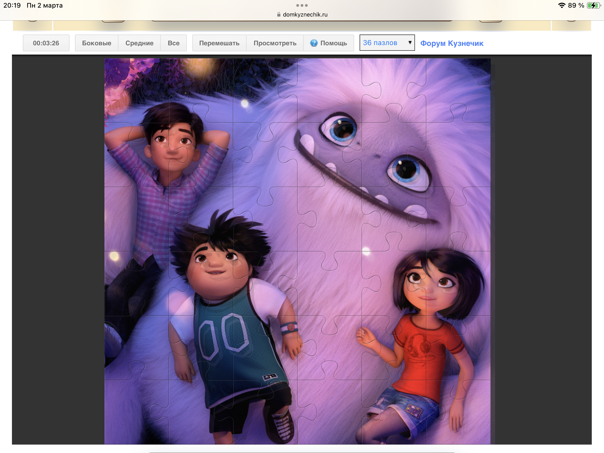Screen dimensions: 604x453
Task: Open the Форум Кузнечик link
Action: [452, 43]
